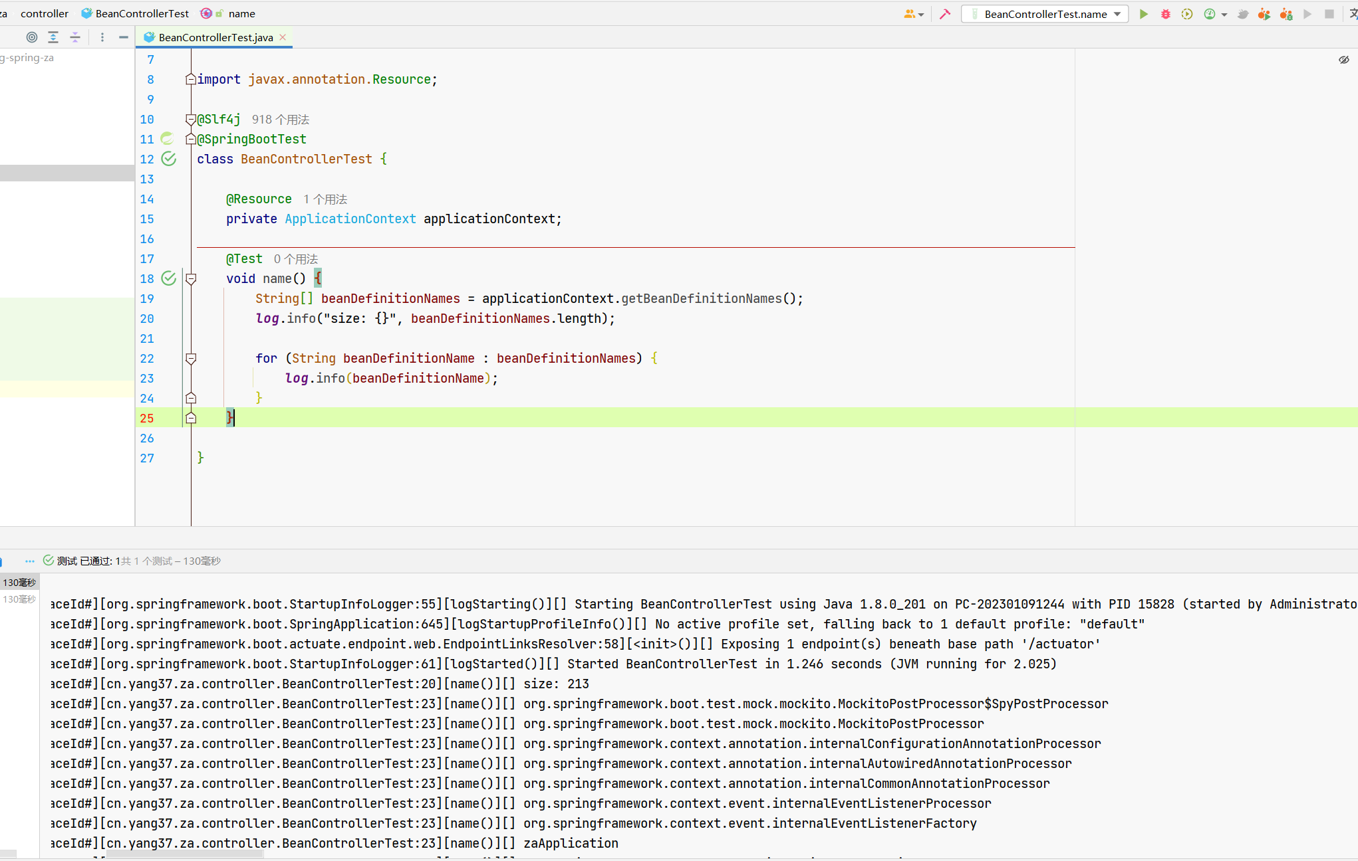Open the Code With Me users icon
The height and width of the screenshot is (861, 1358).
[x=909, y=14]
